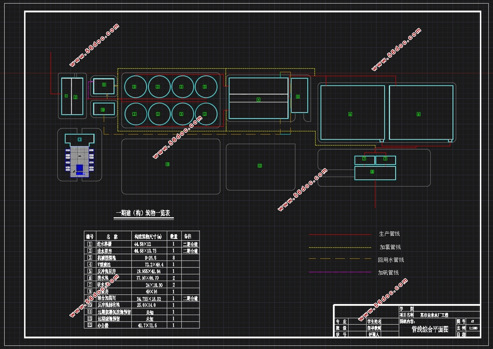Select dimension value 49×16

(151, 292)
